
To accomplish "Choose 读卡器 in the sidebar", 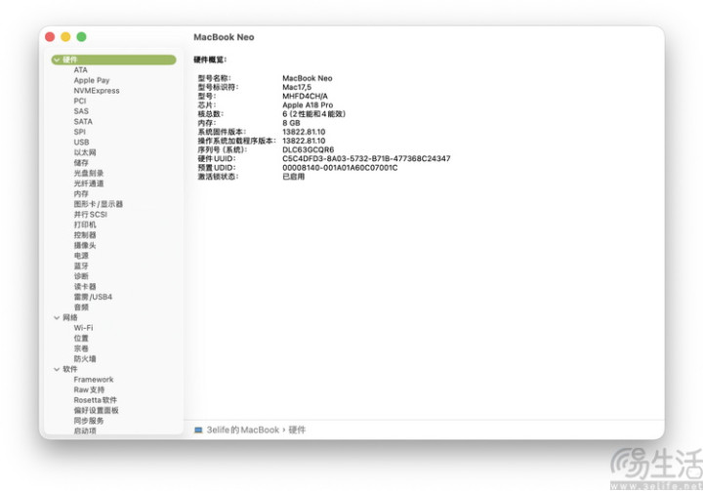I will tap(85, 287).
